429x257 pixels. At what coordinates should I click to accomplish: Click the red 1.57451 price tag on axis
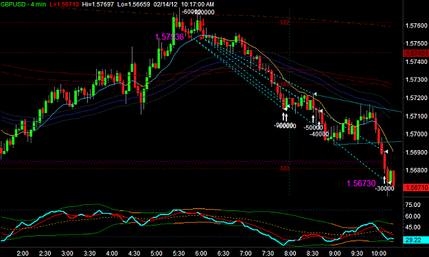(416, 53)
